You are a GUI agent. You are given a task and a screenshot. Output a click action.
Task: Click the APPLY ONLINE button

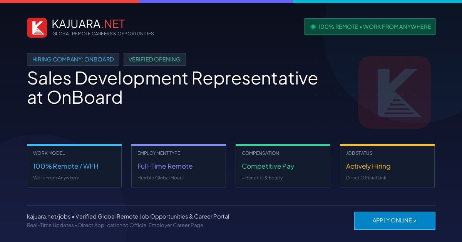[395, 220]
